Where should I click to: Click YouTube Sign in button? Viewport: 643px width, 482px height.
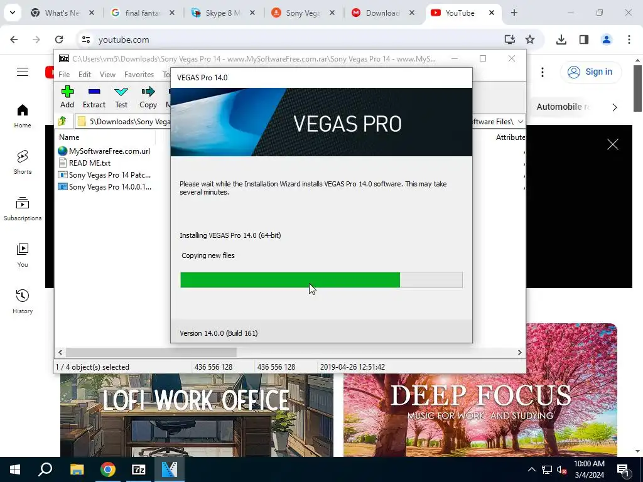590,72
